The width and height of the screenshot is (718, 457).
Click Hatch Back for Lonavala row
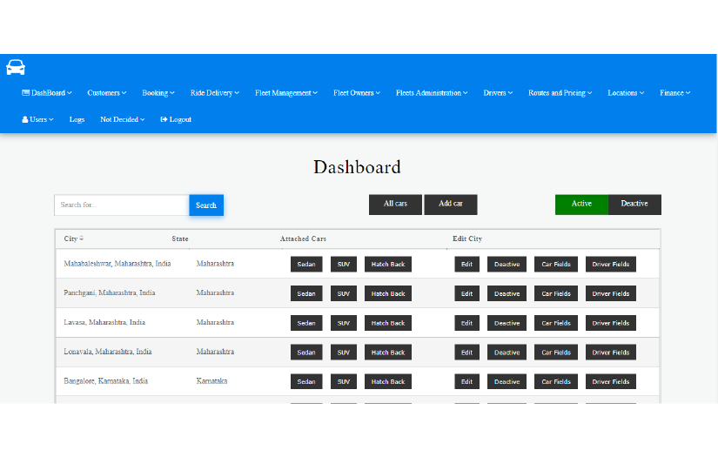(388, 353)
